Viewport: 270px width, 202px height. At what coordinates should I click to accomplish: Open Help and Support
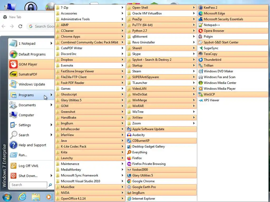point(31,145)
